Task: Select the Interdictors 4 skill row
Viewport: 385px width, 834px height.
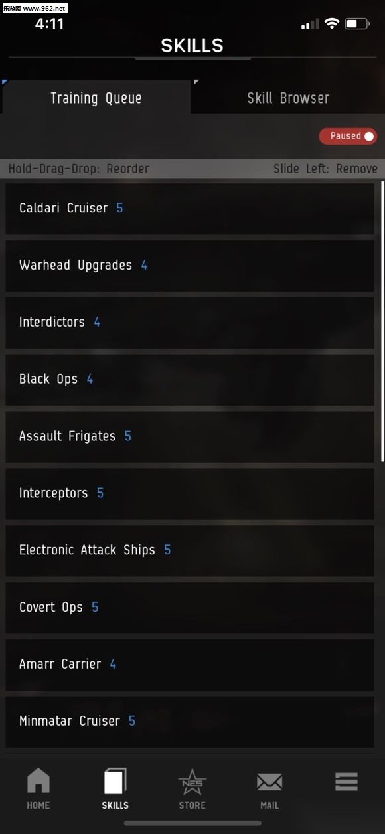Action: [190, 323]
